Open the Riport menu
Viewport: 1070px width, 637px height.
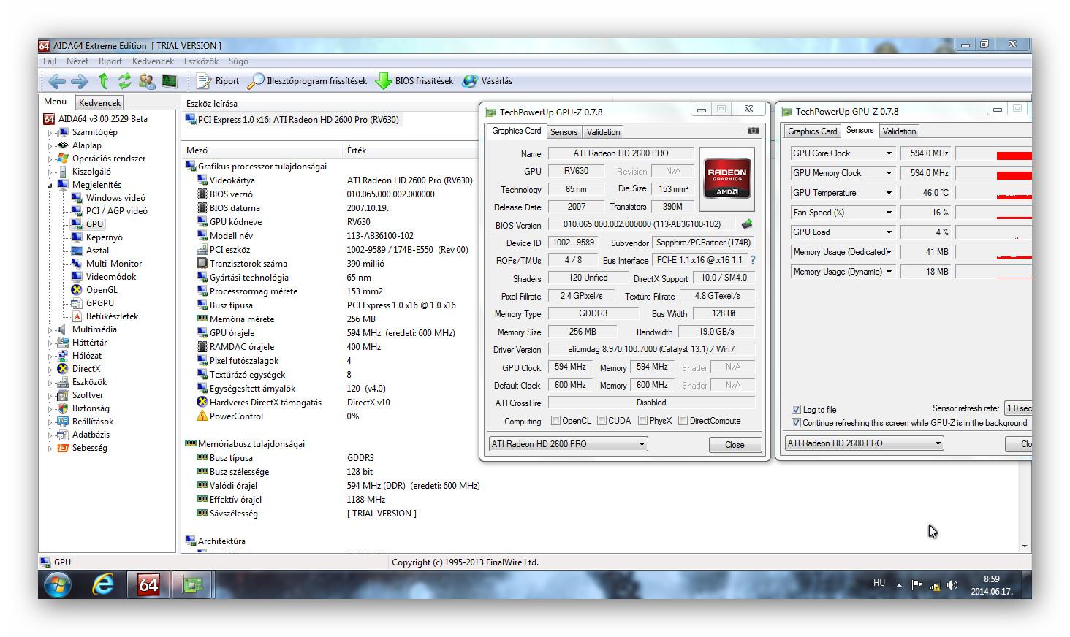110,61
